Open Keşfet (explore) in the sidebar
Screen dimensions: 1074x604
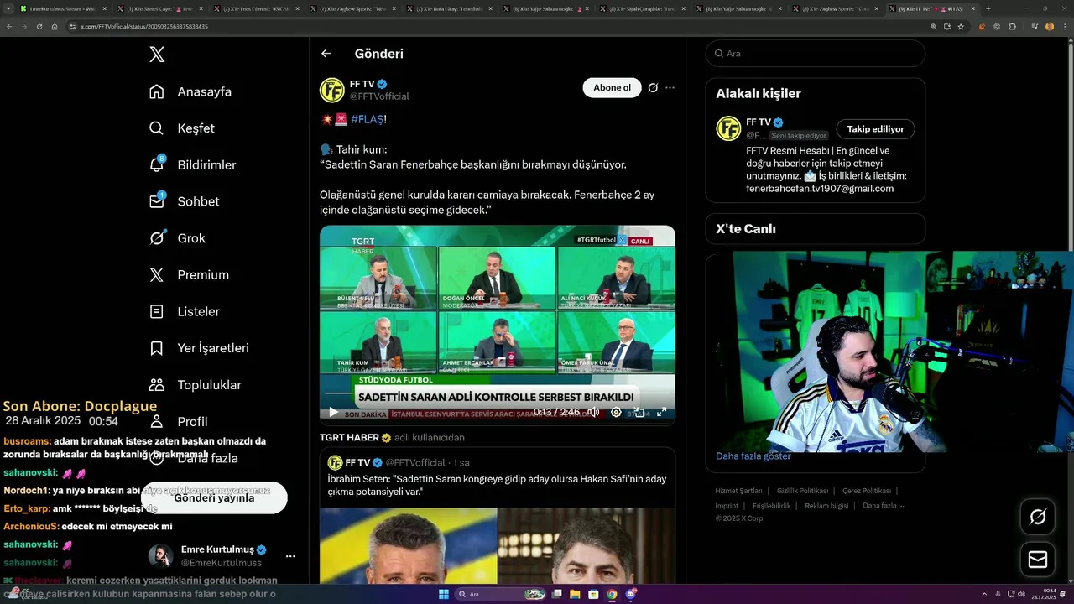pos(181,128)
